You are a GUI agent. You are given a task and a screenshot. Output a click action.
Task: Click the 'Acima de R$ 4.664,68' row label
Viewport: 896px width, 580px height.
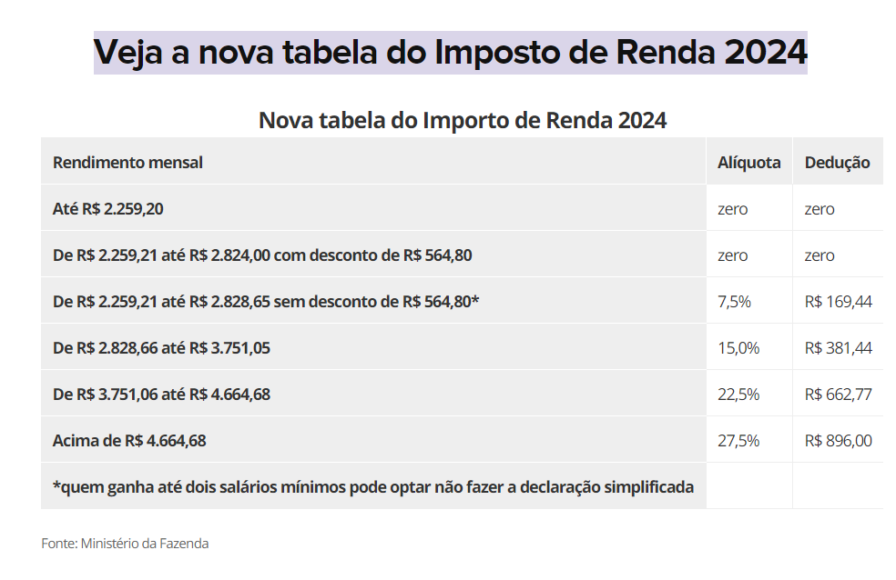pyautogui.click(x=129, y=441)
